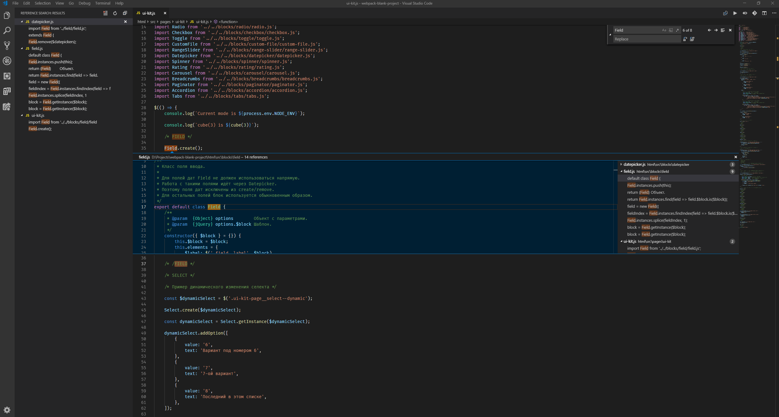Screen dimensions: 779x417
Task: Collapse the Replace row in find widget
Action: pos(610,34)
